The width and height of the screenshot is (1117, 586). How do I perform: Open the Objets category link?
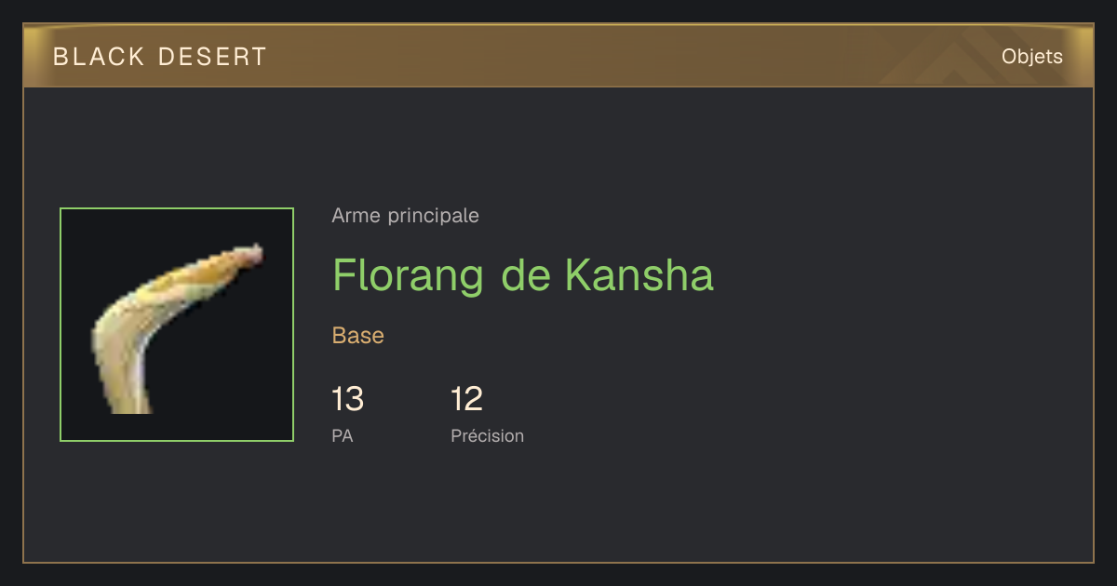pos(1031,57)
